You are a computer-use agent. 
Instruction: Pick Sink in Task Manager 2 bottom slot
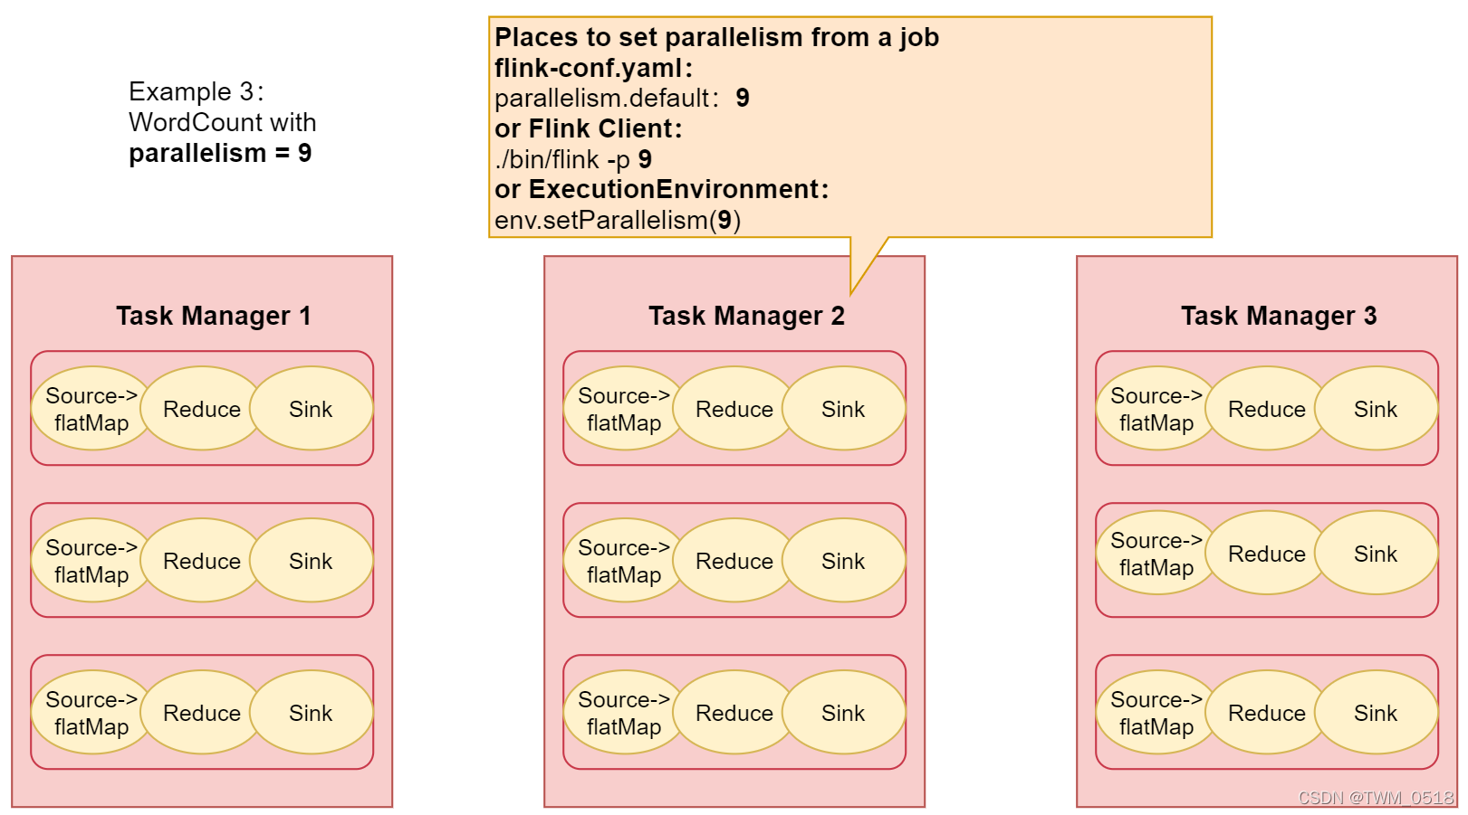click(843, 713)
